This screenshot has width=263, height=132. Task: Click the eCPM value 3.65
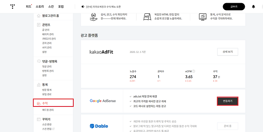point(189,77)
